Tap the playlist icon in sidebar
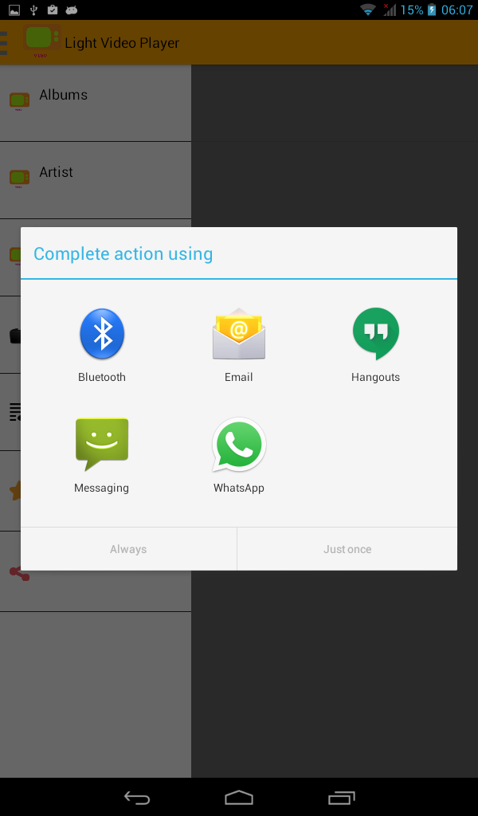 tap(16, 412)
